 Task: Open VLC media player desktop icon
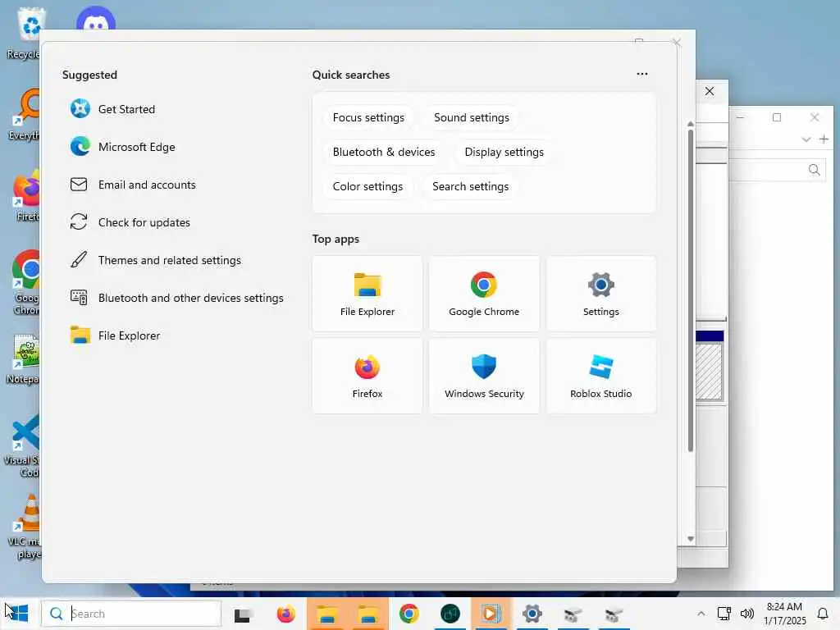coord(24,527)
